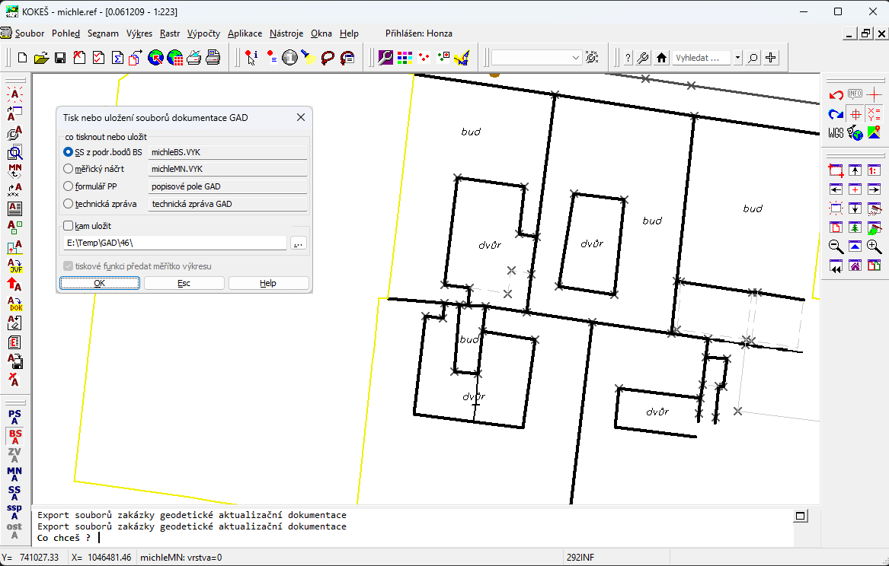Open the Výpočty menu

[203, 33]
